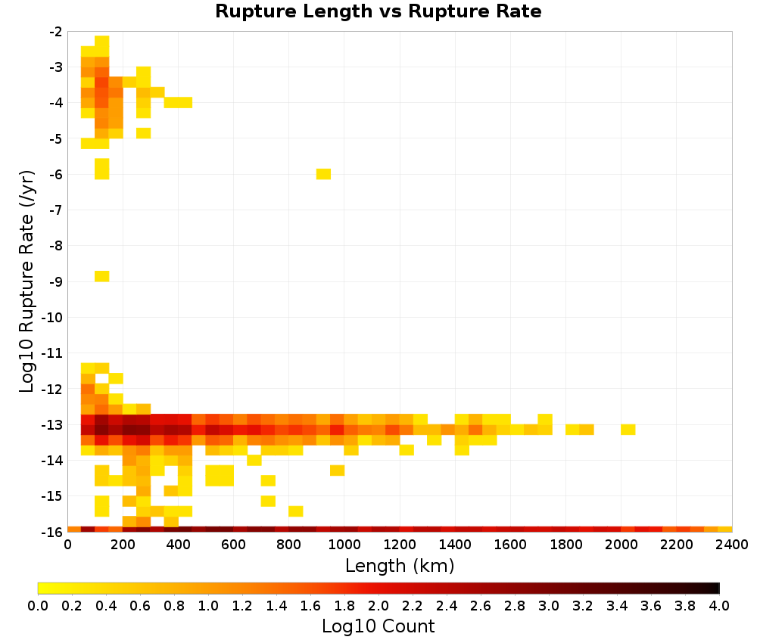Screen dimensions: 757x643
Task: Click the y-axis tick label '-9'
Action: pos(55,281)
